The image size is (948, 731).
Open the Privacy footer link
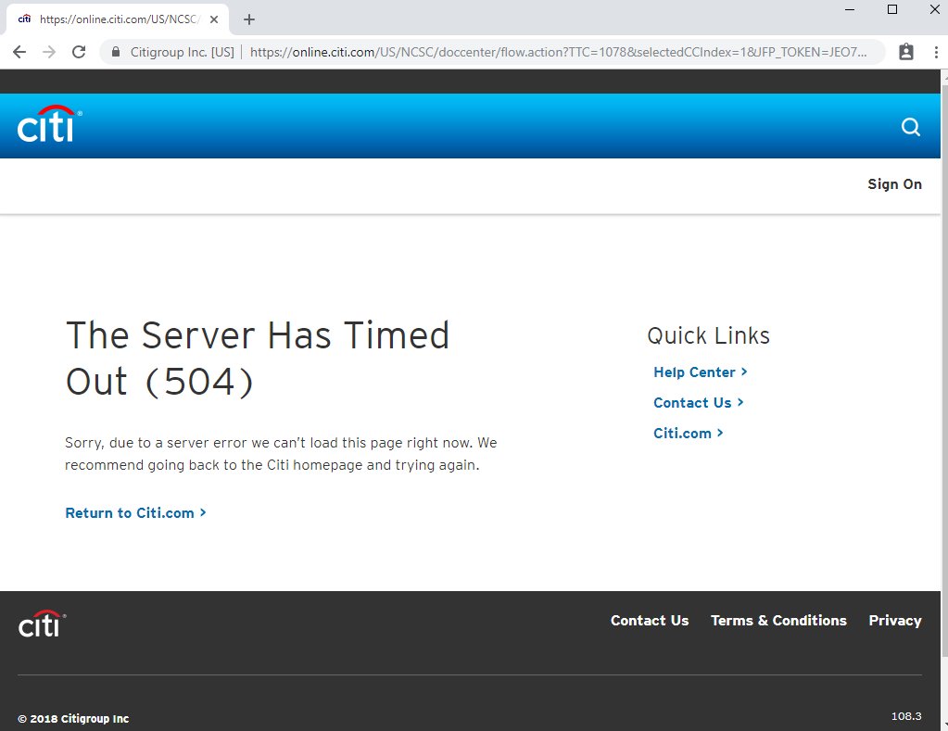(x=895, y=621)
